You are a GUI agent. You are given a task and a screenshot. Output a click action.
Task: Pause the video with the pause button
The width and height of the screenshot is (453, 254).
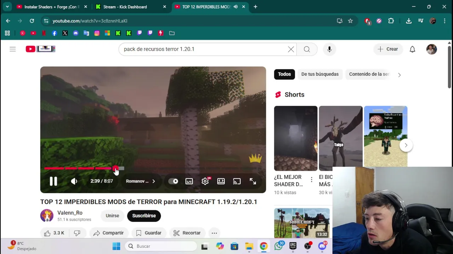53,181
